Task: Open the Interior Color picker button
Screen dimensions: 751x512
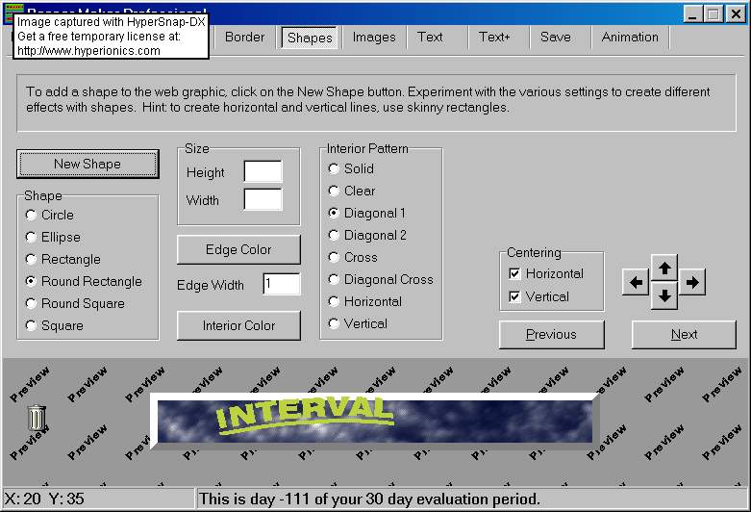Action: (238, 325)
